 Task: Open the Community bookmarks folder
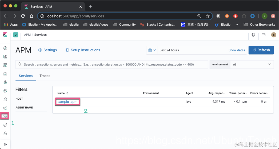click(124, 25)
